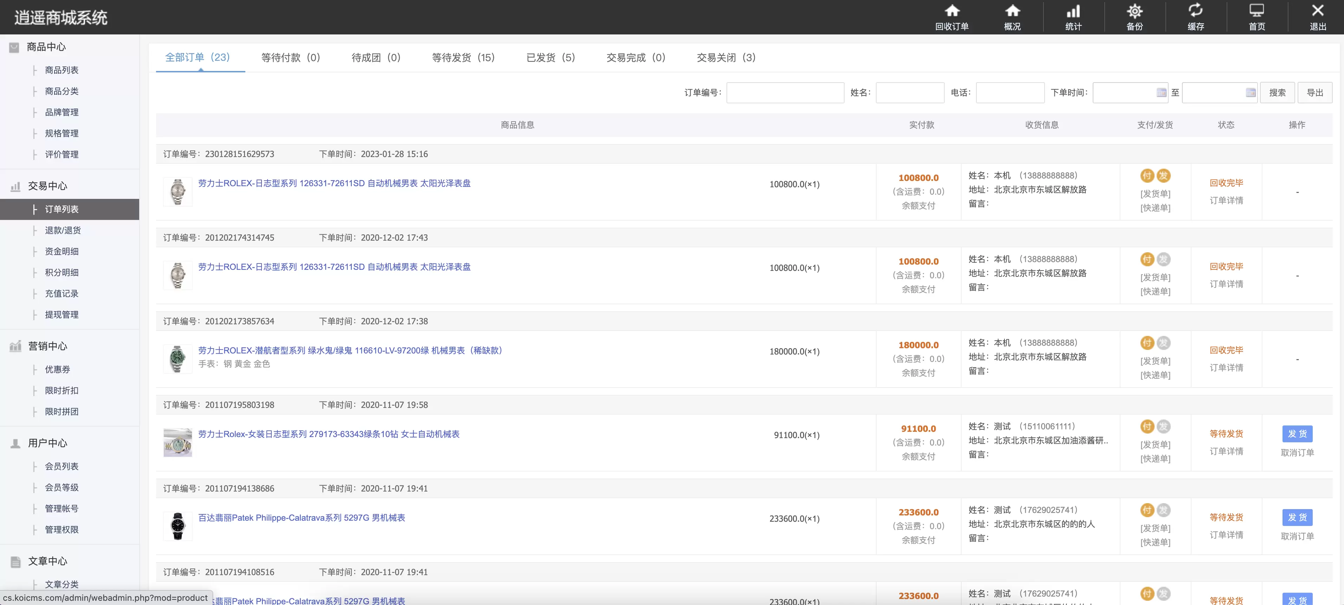Click 付 badge for order 201107195803198
1344x605 pixels.
tap(1147, 427)
